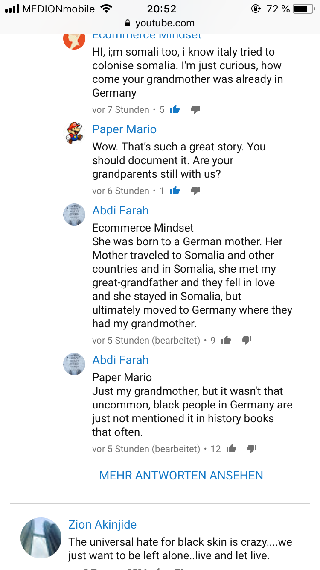Dislike Abdi Farah's German mother reply
320x570 pixels.
click(247, 341)
